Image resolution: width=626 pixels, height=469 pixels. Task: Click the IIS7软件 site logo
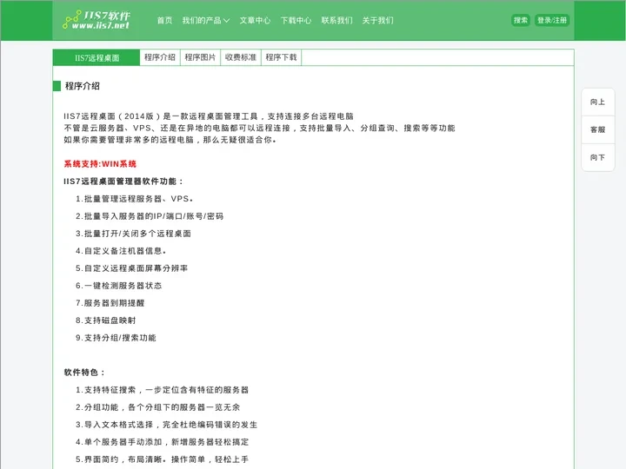coord(97,20)
